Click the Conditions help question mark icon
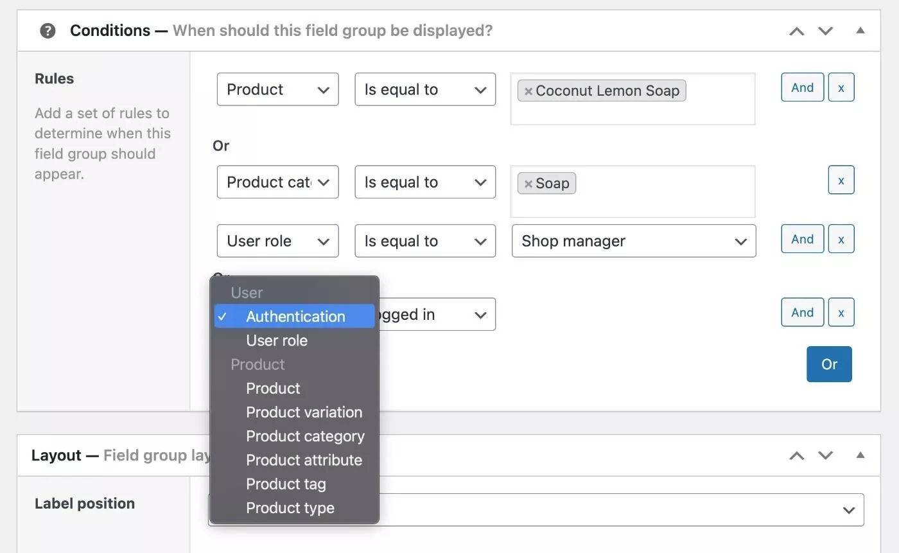Viewport: 899px width, 553px height. point(48,31)
